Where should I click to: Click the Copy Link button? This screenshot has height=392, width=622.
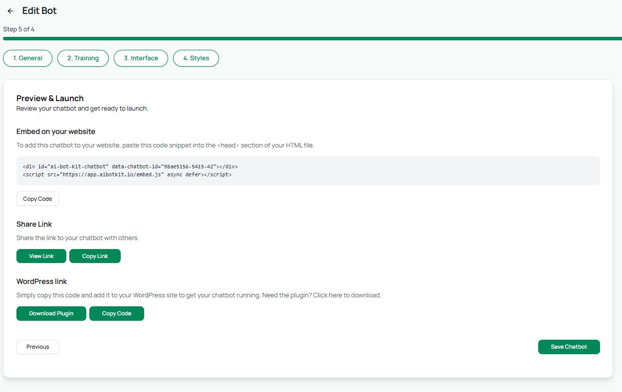click(x=95, y=256)
